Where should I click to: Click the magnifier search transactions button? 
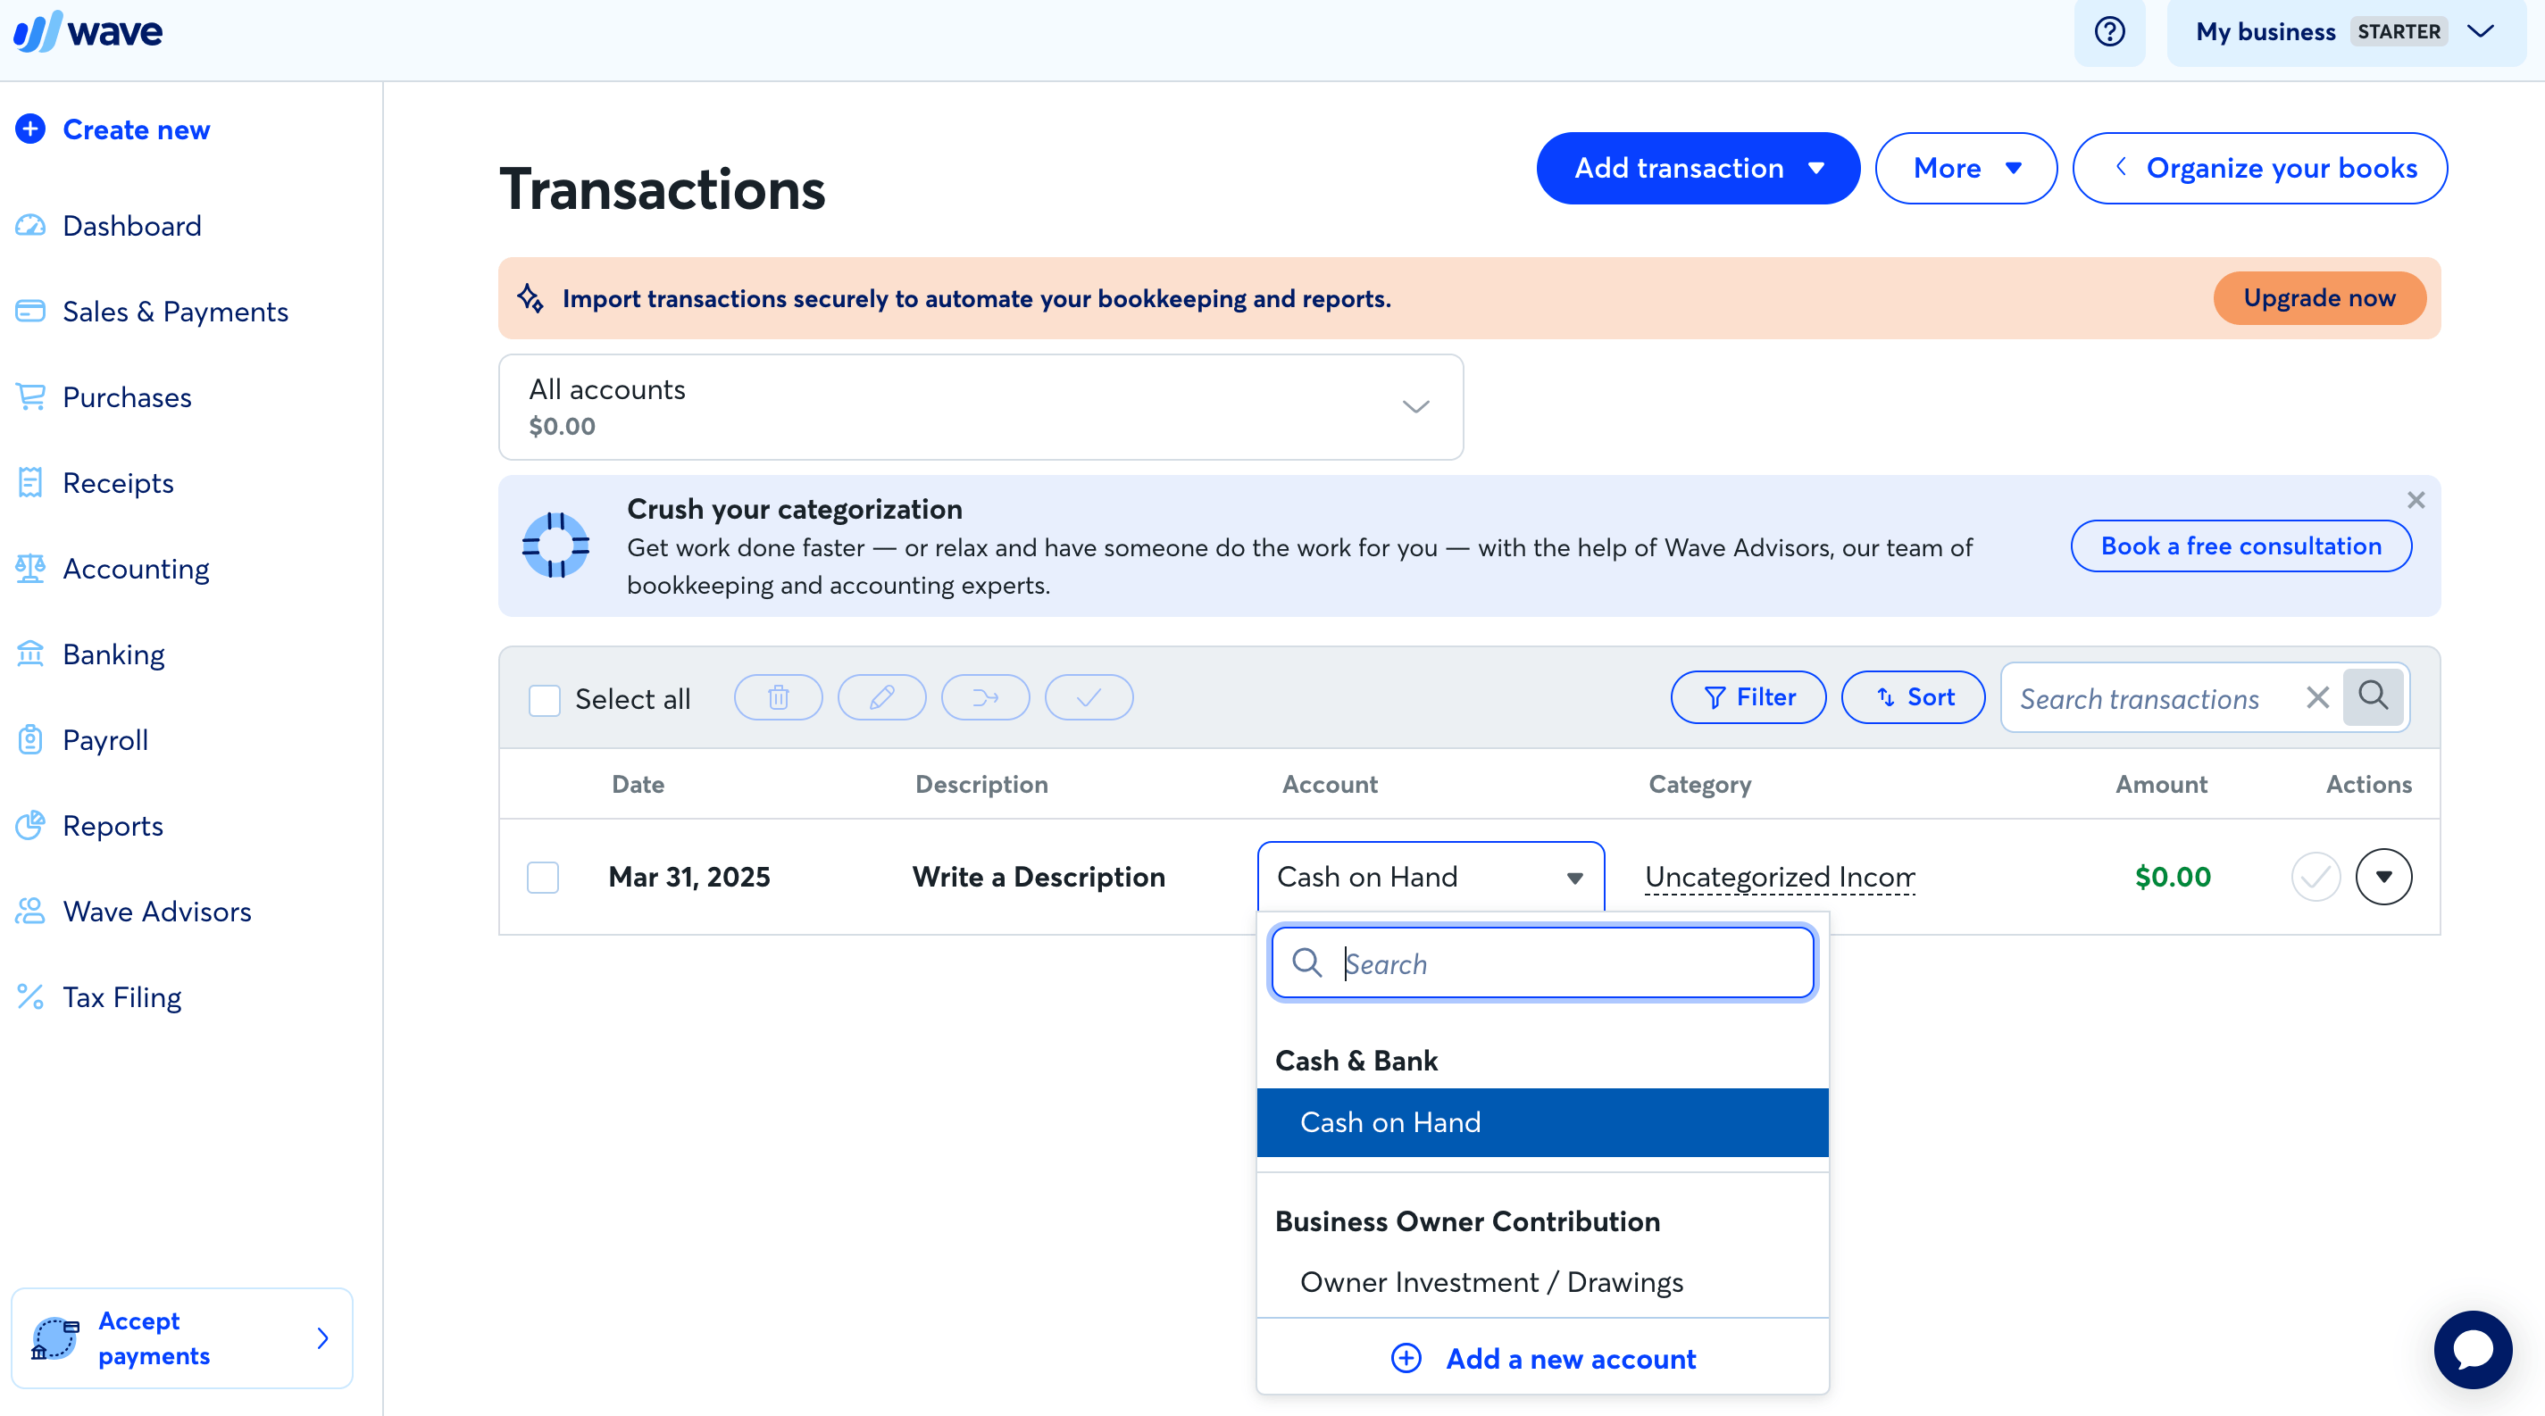coord(2373,696)
